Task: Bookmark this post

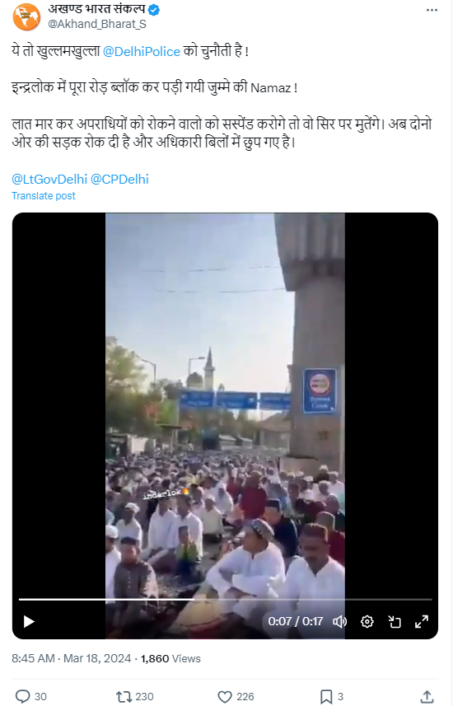Action: click(x=326, y=697)
